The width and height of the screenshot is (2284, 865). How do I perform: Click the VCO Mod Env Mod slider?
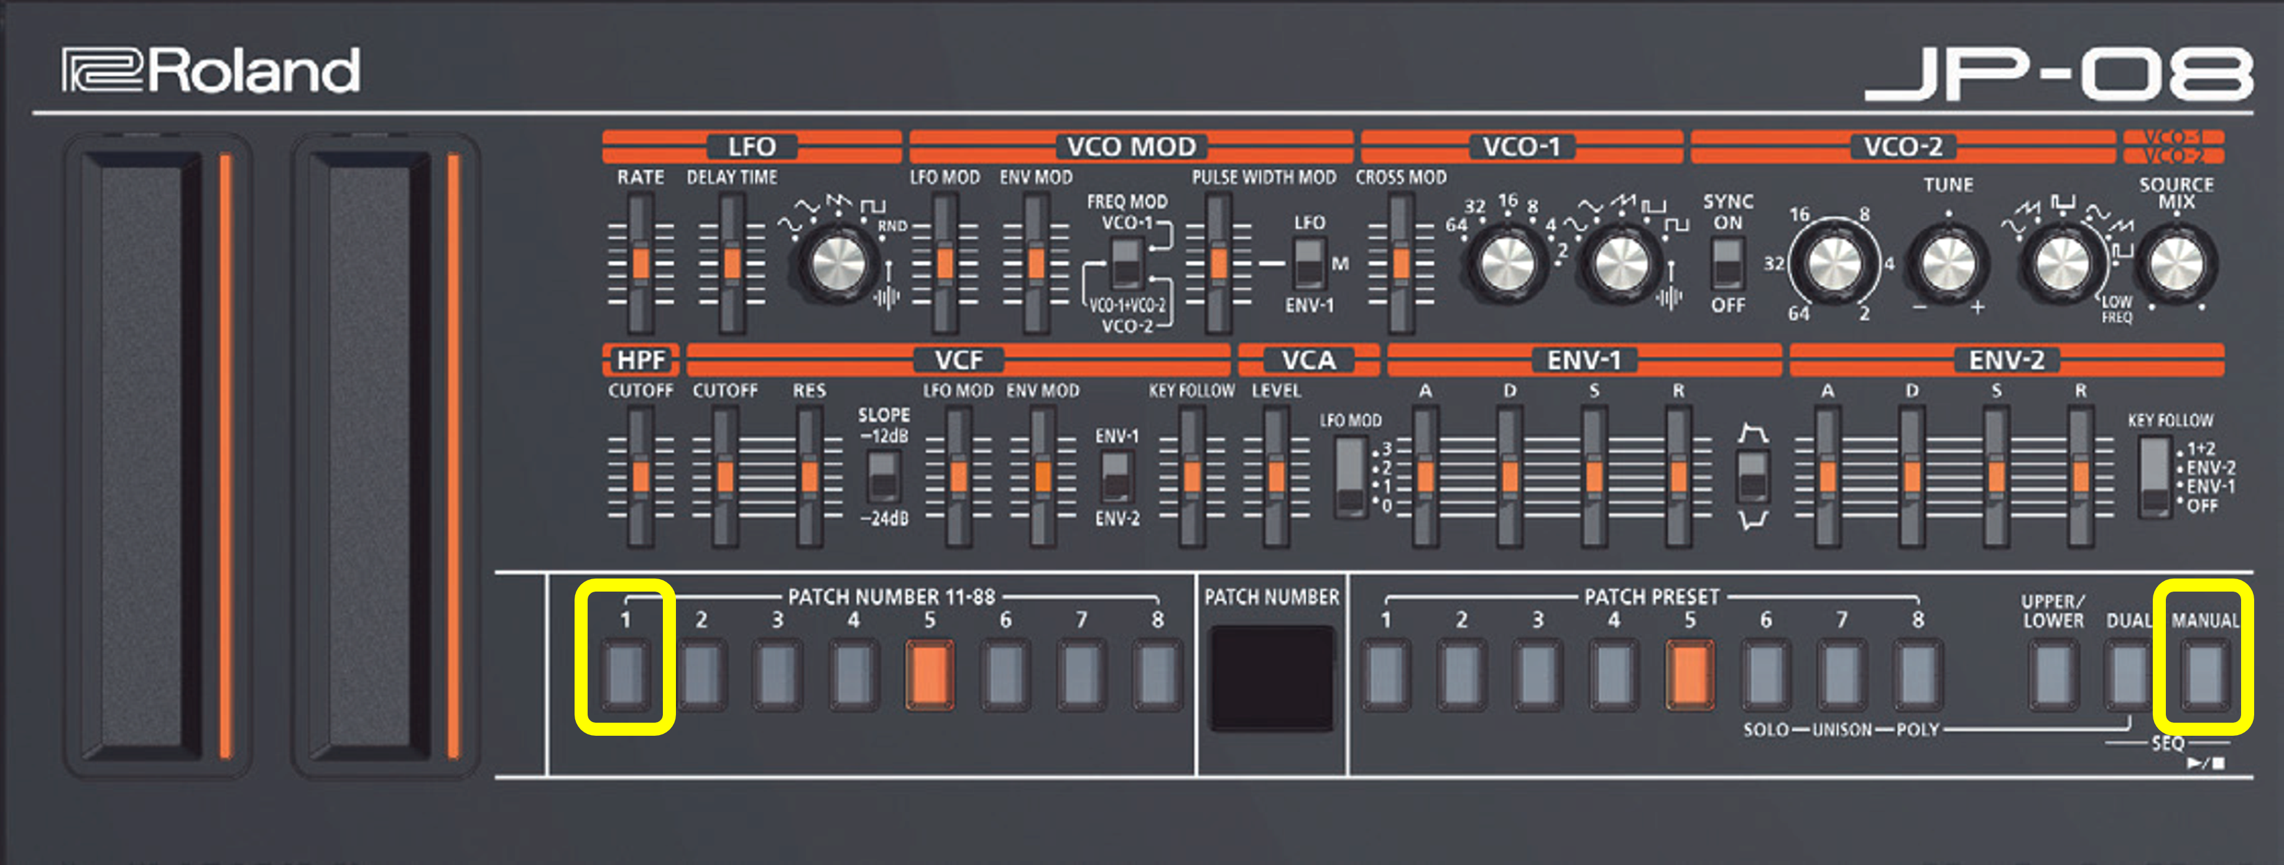pos(1035,263)
